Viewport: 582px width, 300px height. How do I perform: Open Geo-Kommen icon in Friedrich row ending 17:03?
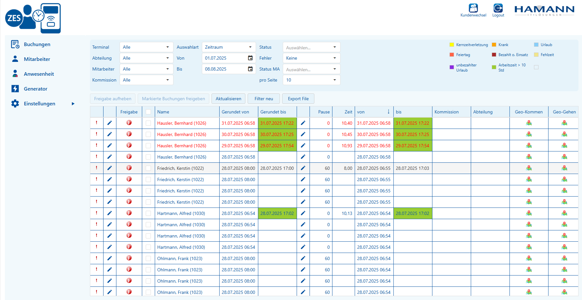tap(529, 168)
